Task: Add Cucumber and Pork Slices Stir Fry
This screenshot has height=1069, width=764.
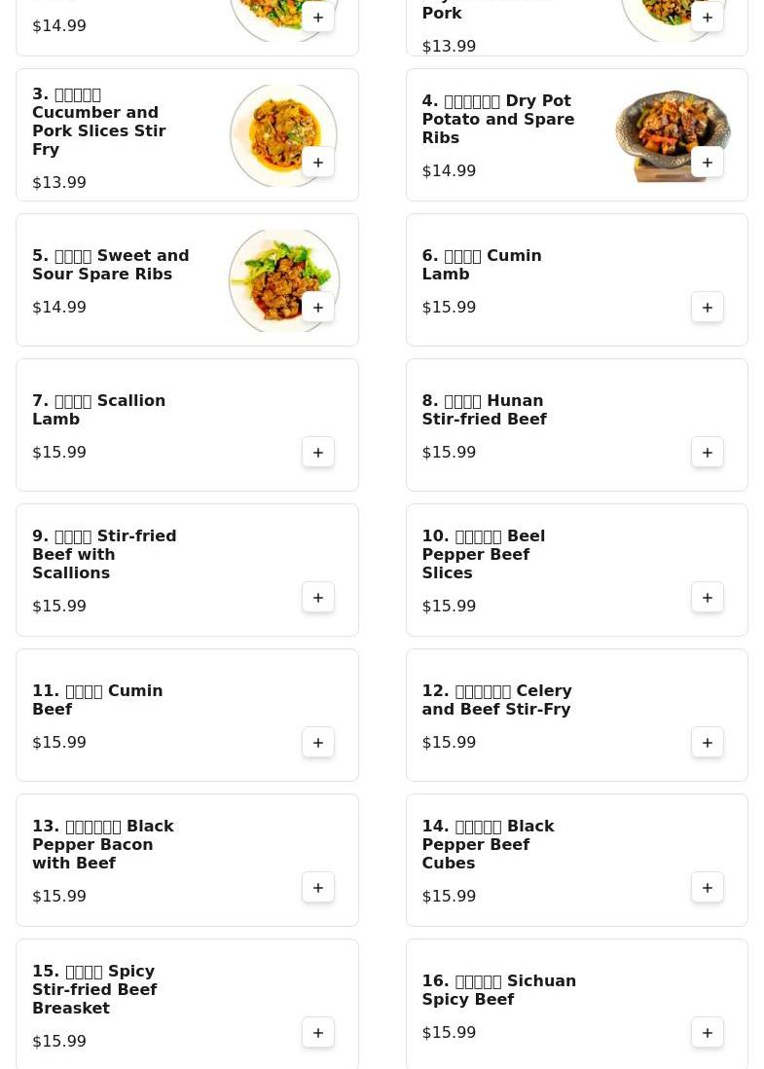Action: coord(317,163)
